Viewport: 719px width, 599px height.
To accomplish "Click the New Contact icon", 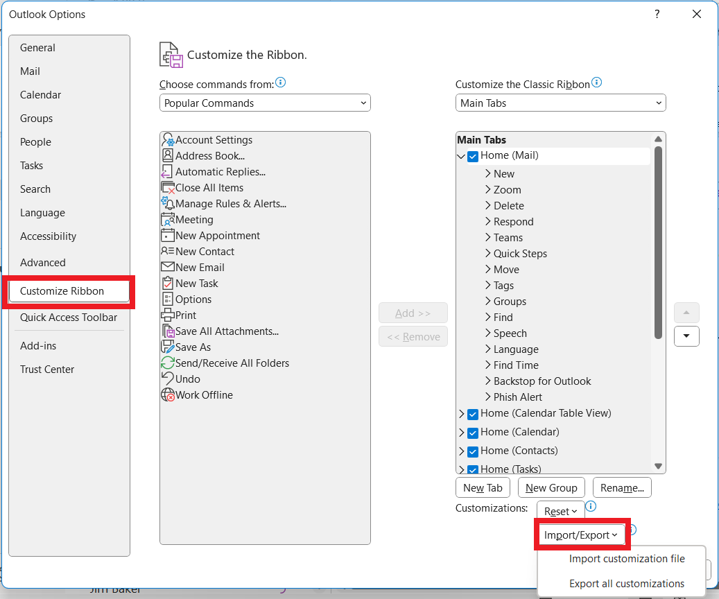I will [168, 252].
